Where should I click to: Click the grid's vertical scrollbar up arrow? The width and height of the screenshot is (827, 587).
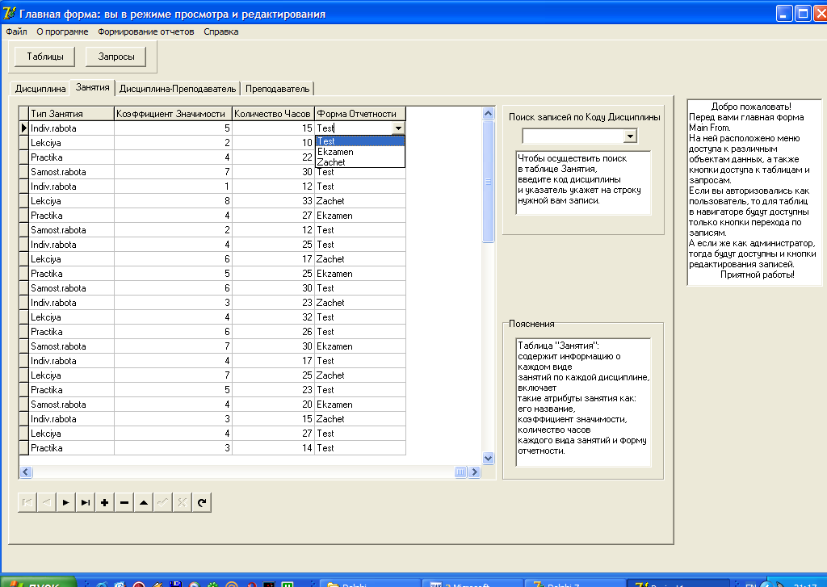pos(488,113)
